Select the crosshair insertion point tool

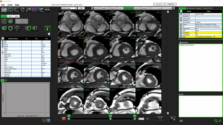pyautogui.click(x=17, y=28)
